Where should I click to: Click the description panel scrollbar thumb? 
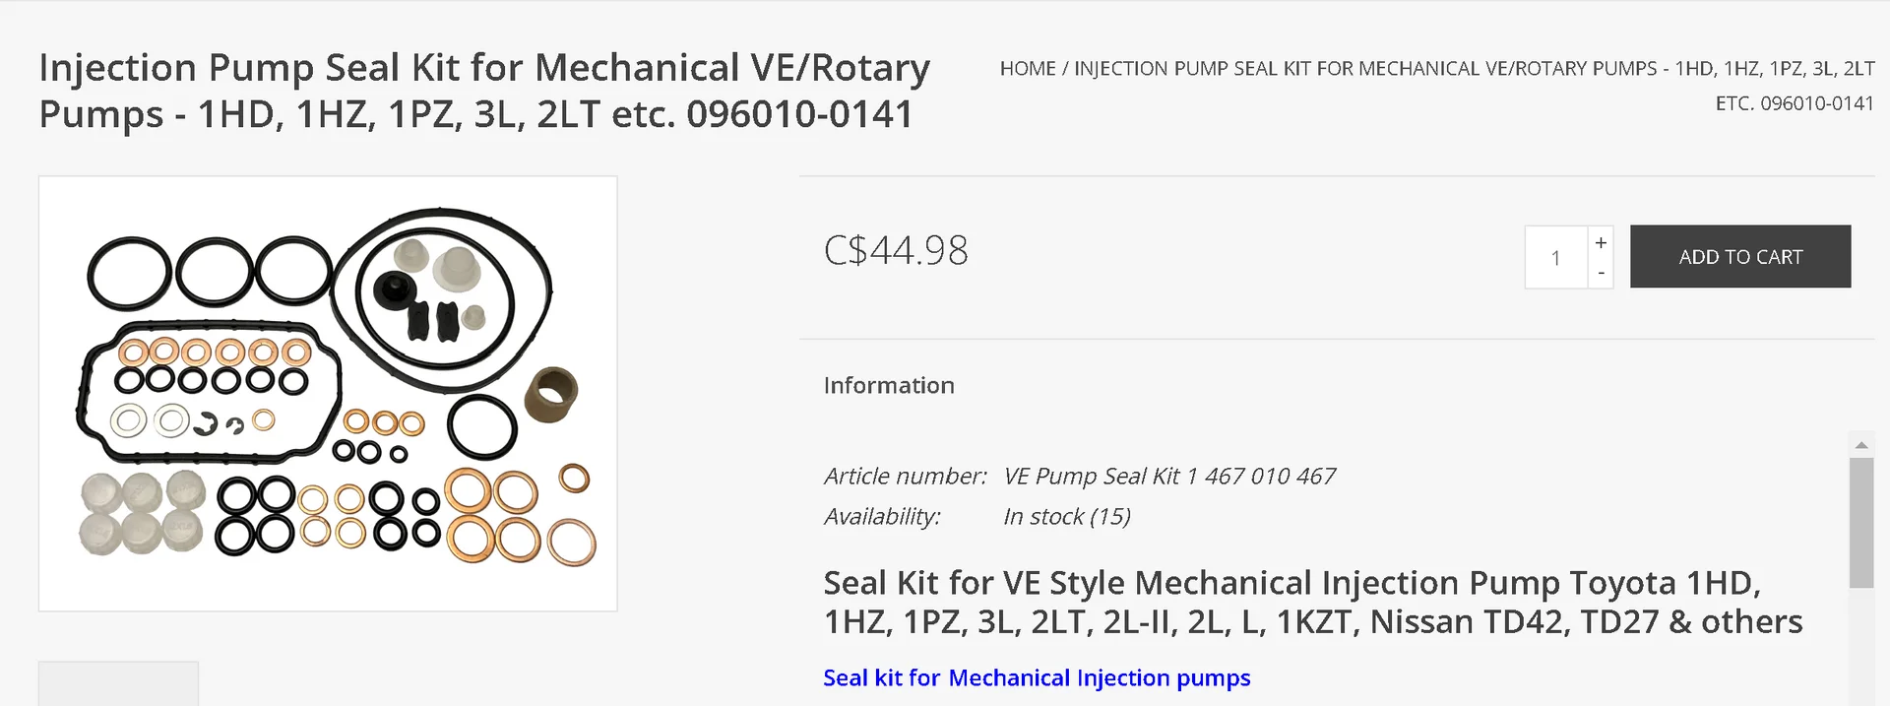click(1860, 522)
